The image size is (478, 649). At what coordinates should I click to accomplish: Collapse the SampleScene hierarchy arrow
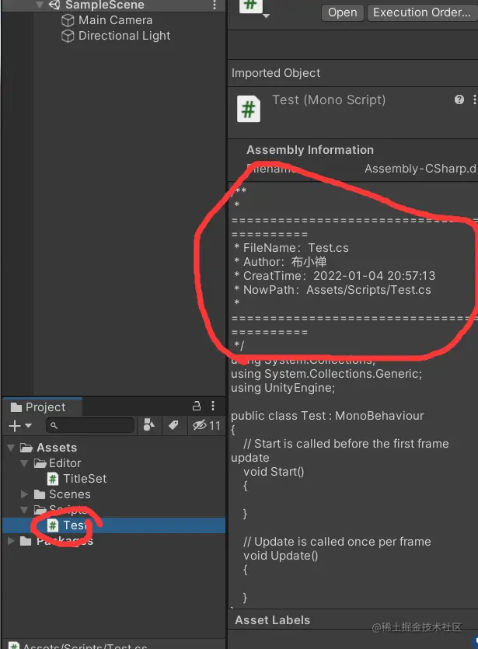(x=40, y=5)
